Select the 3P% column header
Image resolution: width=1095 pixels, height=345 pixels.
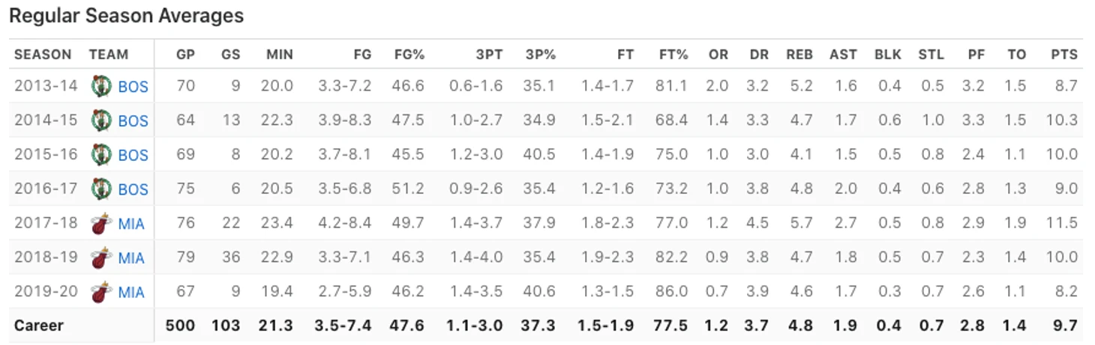tap(540, 55)
